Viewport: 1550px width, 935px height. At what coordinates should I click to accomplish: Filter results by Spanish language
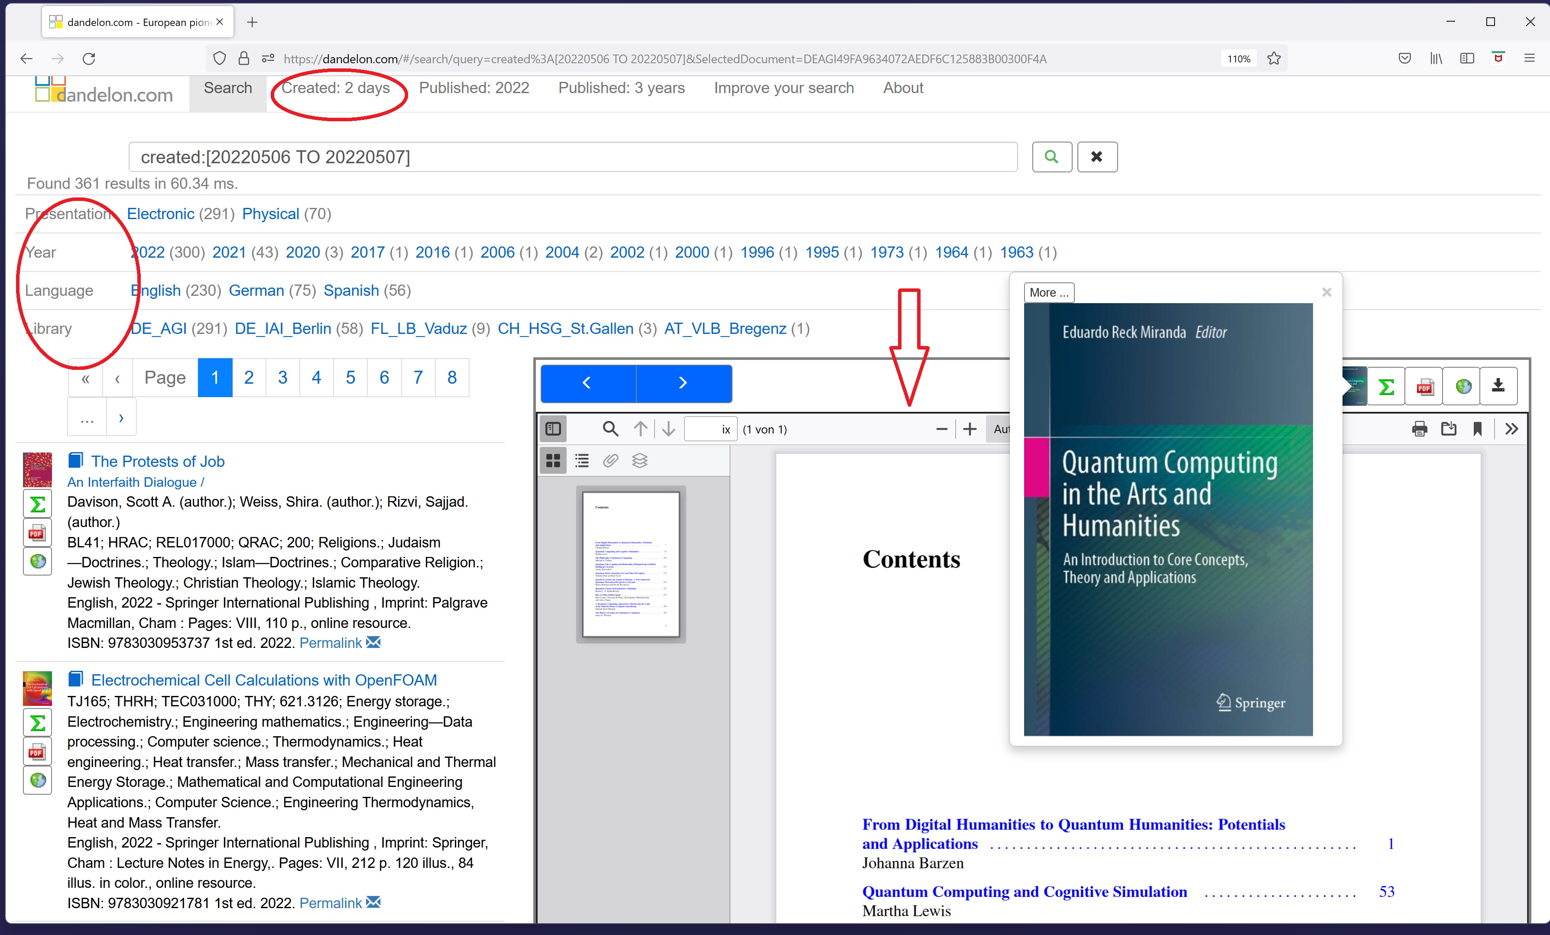coord(351,291)
